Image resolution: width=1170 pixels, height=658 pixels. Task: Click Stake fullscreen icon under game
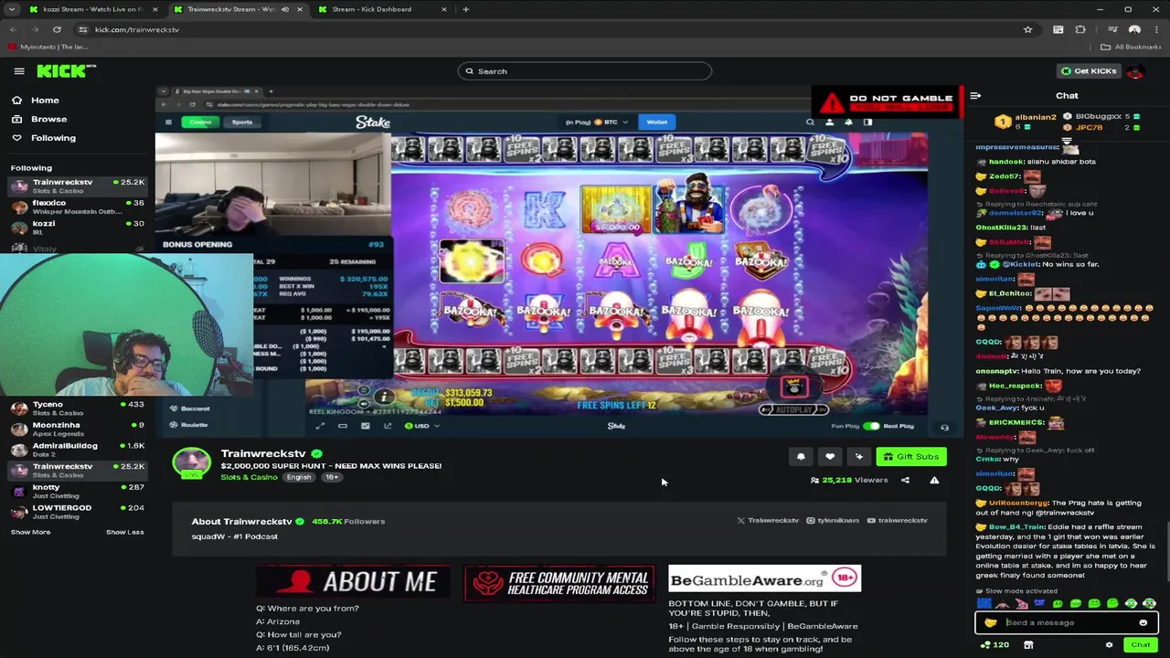(320, 426)
